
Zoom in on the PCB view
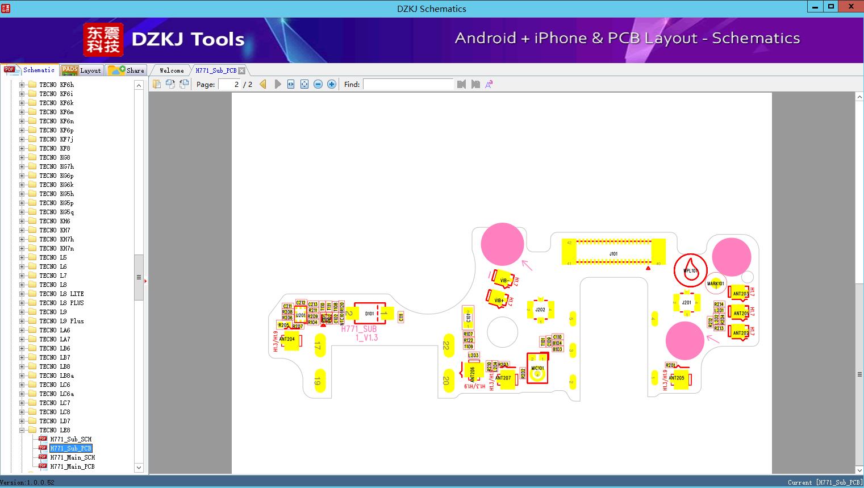pyautogui.click(x=332, y=84)
